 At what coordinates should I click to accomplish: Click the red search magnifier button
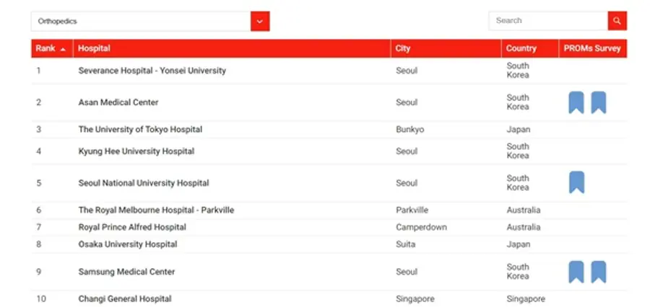coord(617,21)
